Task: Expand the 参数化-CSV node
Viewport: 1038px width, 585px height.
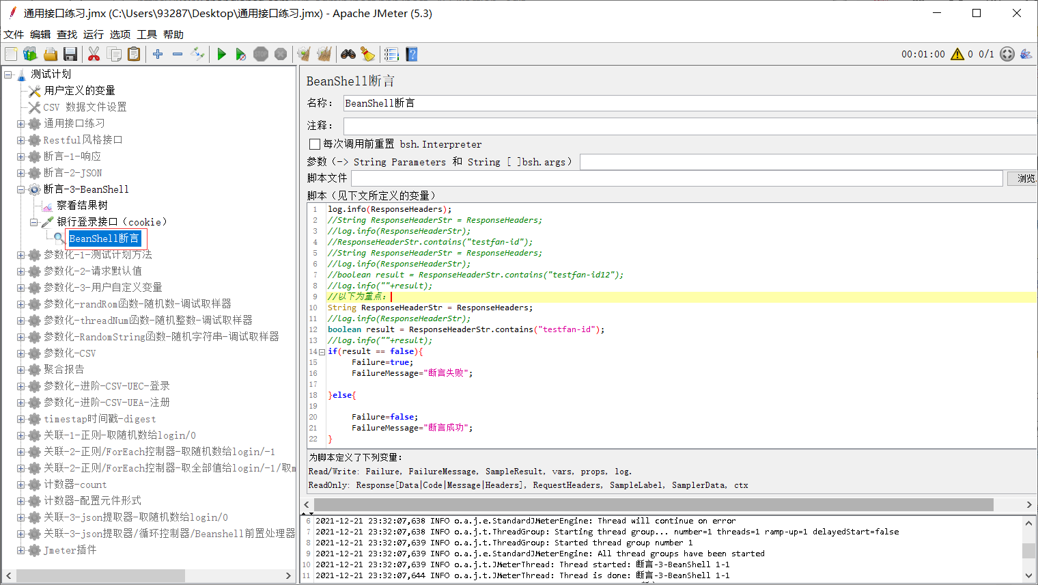Action: click(20, 353)
